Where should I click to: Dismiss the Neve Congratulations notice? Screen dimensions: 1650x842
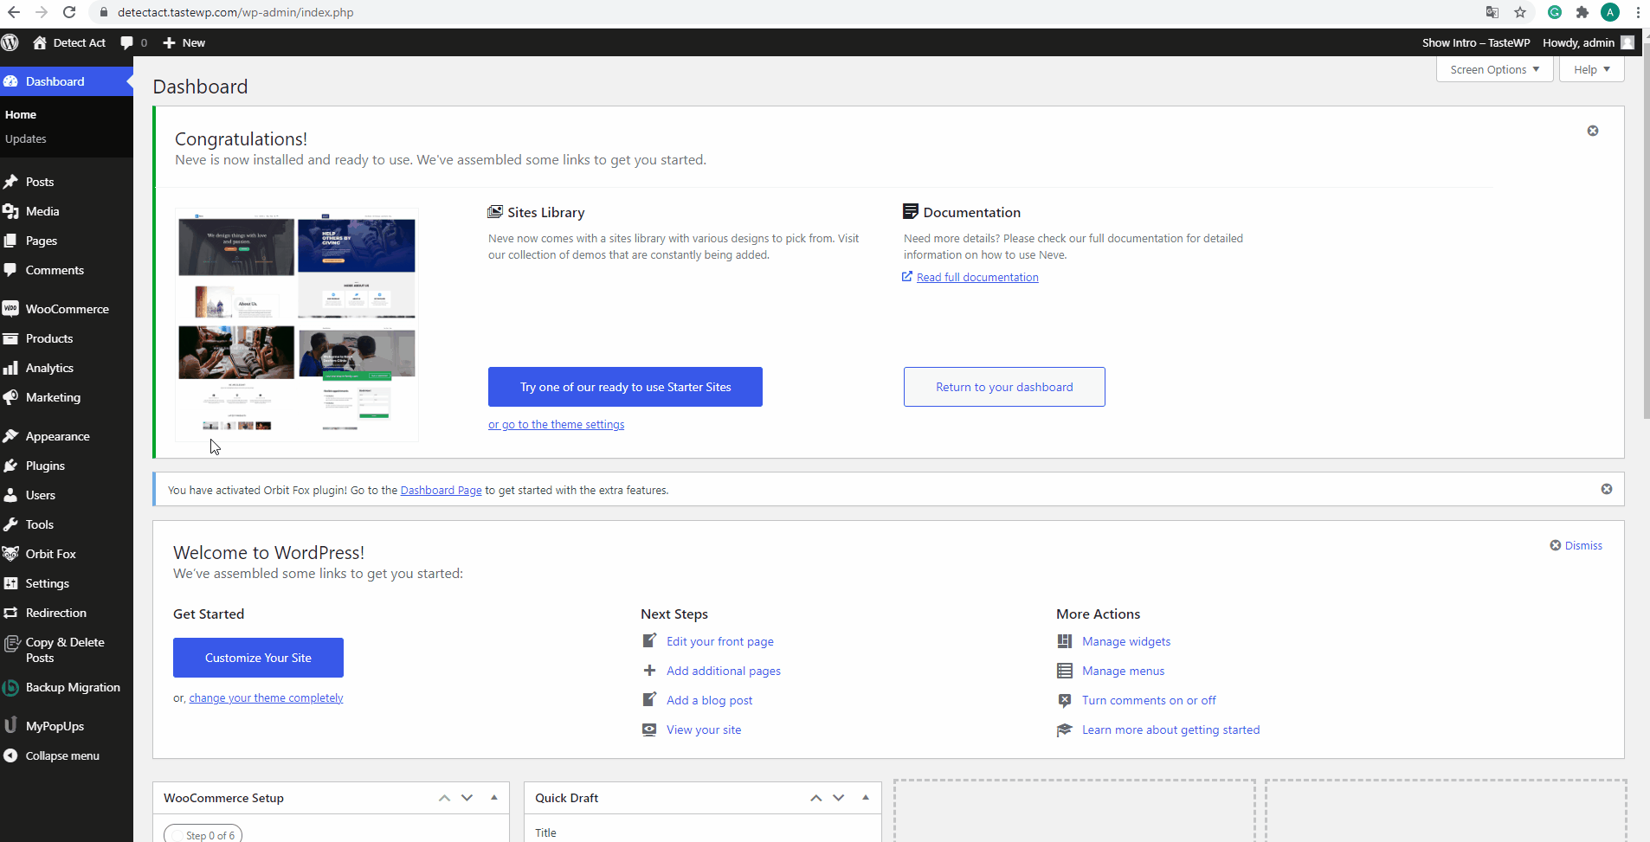[x=1593, y=131]
